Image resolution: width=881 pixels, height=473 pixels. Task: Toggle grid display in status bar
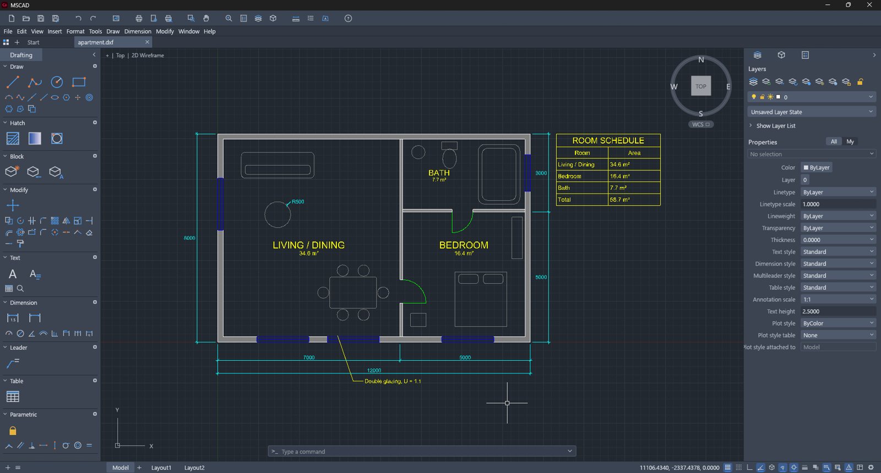(x=727, y=468)
